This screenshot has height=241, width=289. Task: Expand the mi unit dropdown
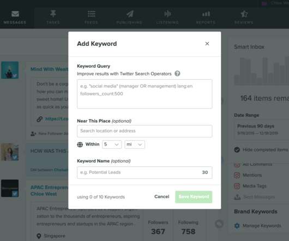(135, 144)
